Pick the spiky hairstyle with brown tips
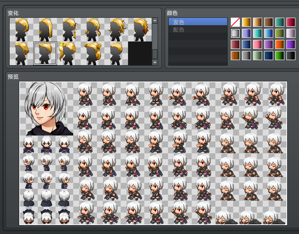The image size is (299, 234). pos(140,30)
